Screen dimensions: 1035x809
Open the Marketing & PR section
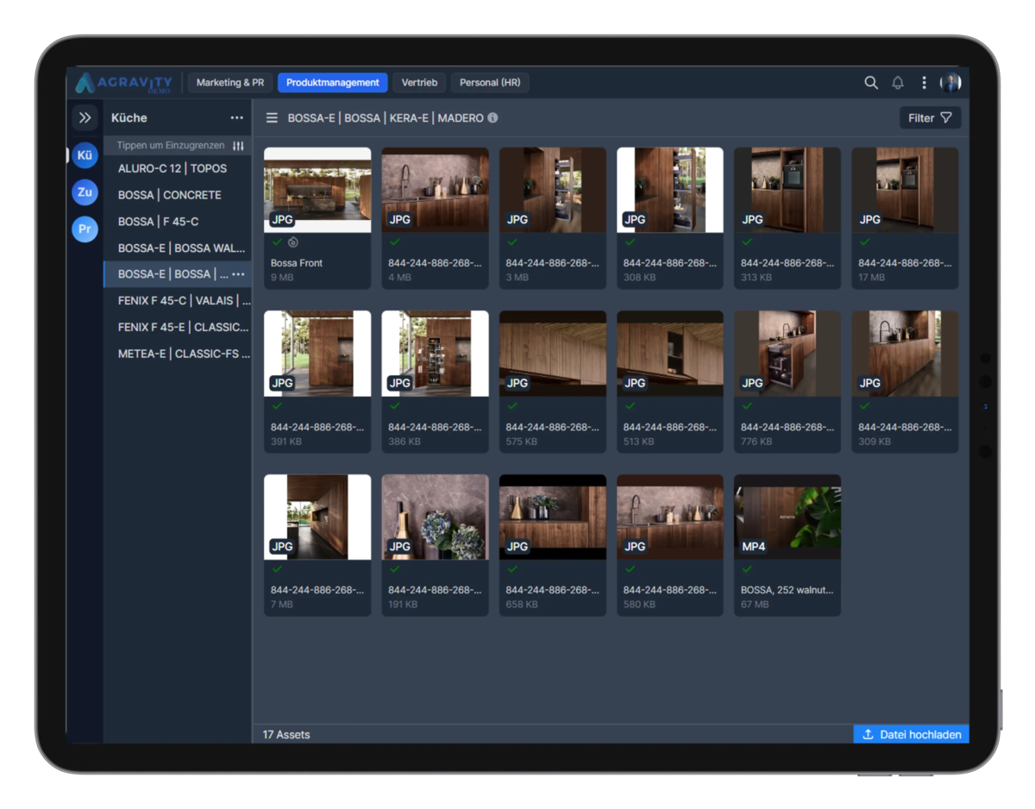229,82
